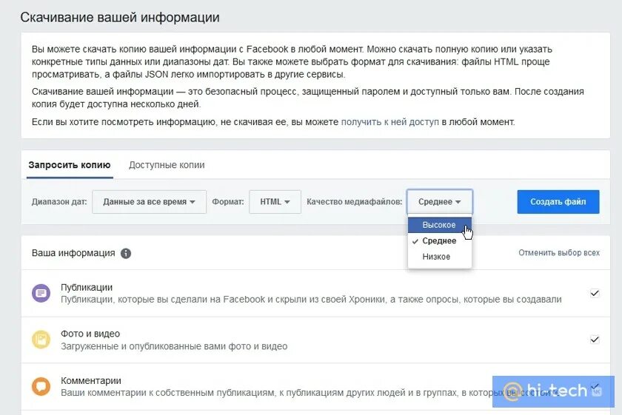
Task: Click the yellow Фото и видео icon
Action: [x=41, y=340]
